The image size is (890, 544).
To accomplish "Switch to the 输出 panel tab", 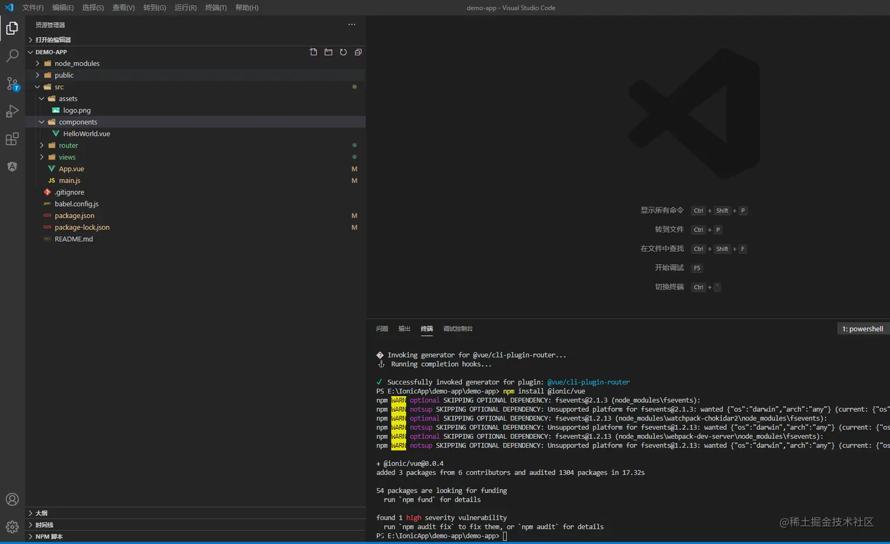I will pos(404,329).
